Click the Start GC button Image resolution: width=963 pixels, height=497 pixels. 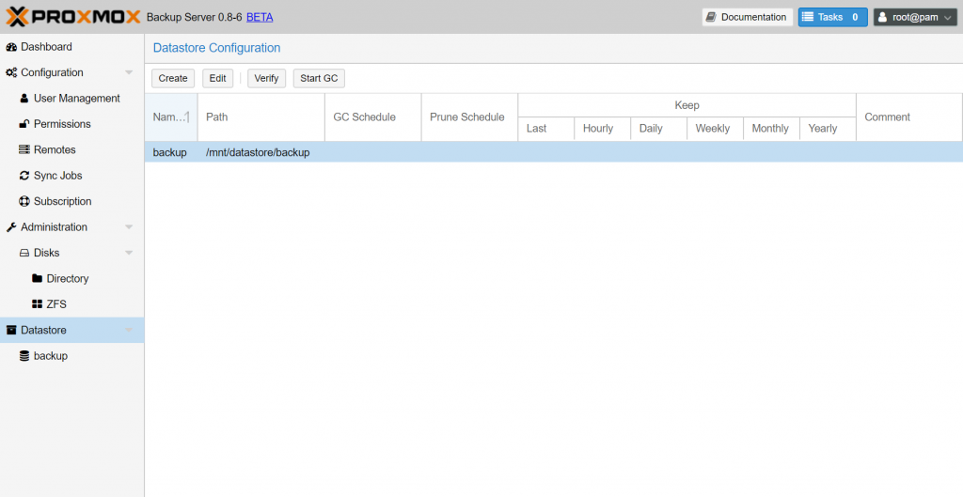click(320, 79)
